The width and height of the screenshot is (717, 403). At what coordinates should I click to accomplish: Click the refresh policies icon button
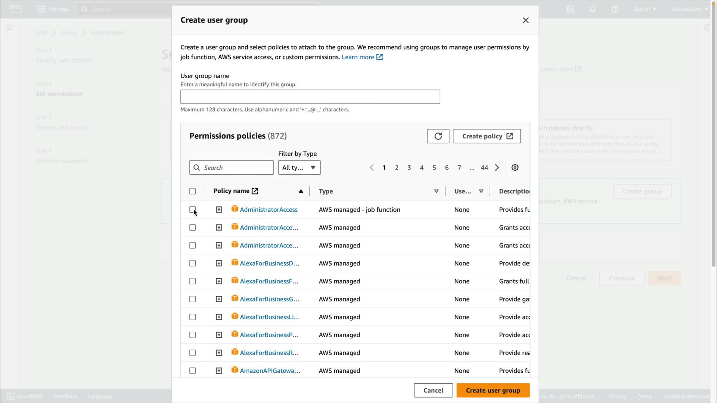click(438, 136)
